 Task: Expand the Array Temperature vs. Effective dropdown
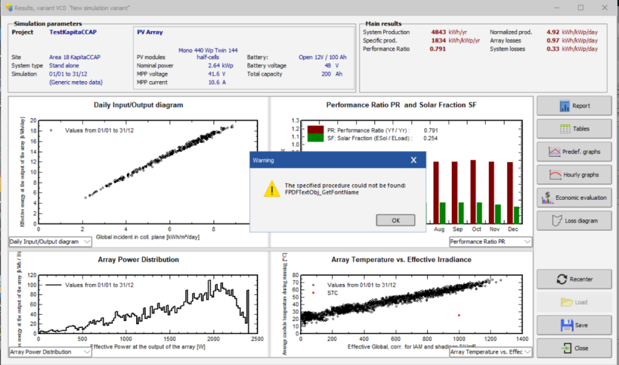[x=527, y=352]
